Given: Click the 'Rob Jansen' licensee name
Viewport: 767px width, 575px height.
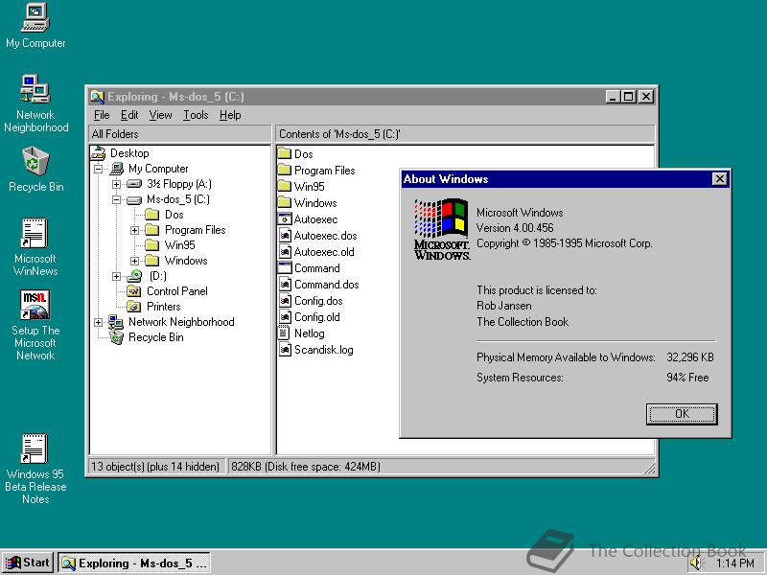Looking at the screenshot, I should coord(504,306).
